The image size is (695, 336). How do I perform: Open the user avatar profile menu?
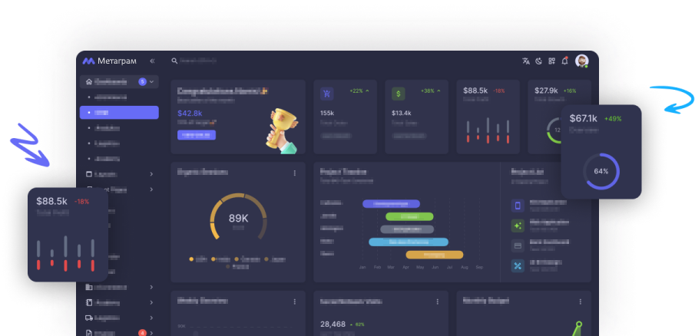pos(582,61)
